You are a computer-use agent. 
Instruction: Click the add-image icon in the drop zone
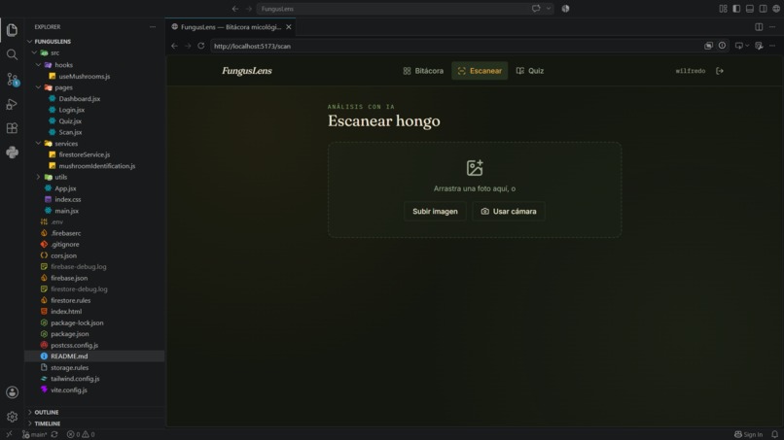point(475,168)
